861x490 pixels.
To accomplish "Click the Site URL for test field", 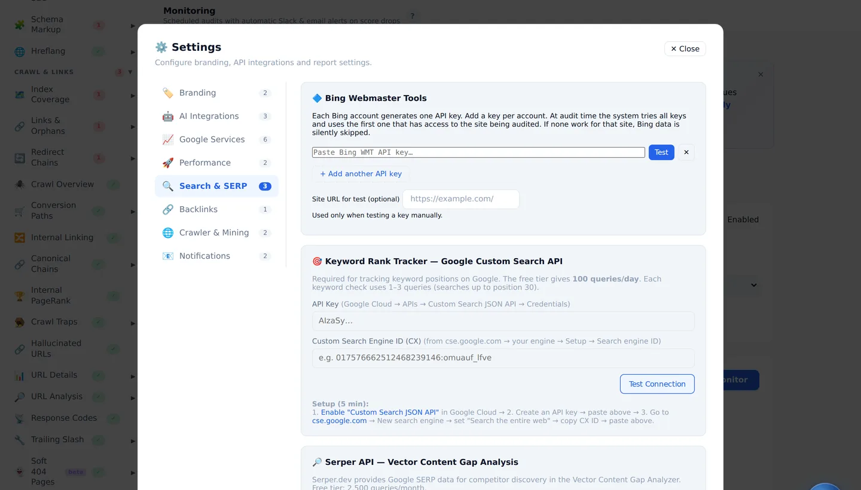I will coord(461,199).
